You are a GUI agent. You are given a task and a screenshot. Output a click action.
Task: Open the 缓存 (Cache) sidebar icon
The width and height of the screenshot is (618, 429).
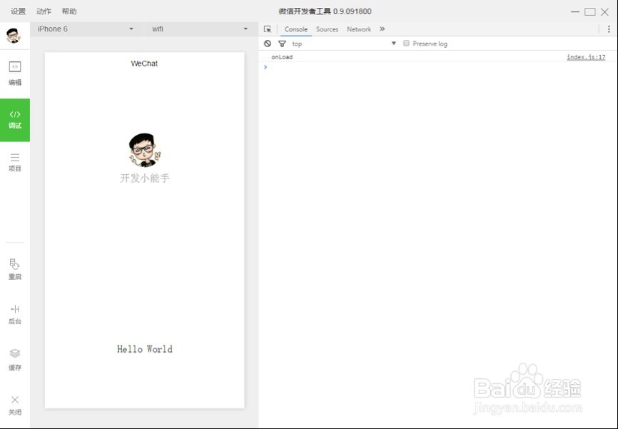click(14, 360)
